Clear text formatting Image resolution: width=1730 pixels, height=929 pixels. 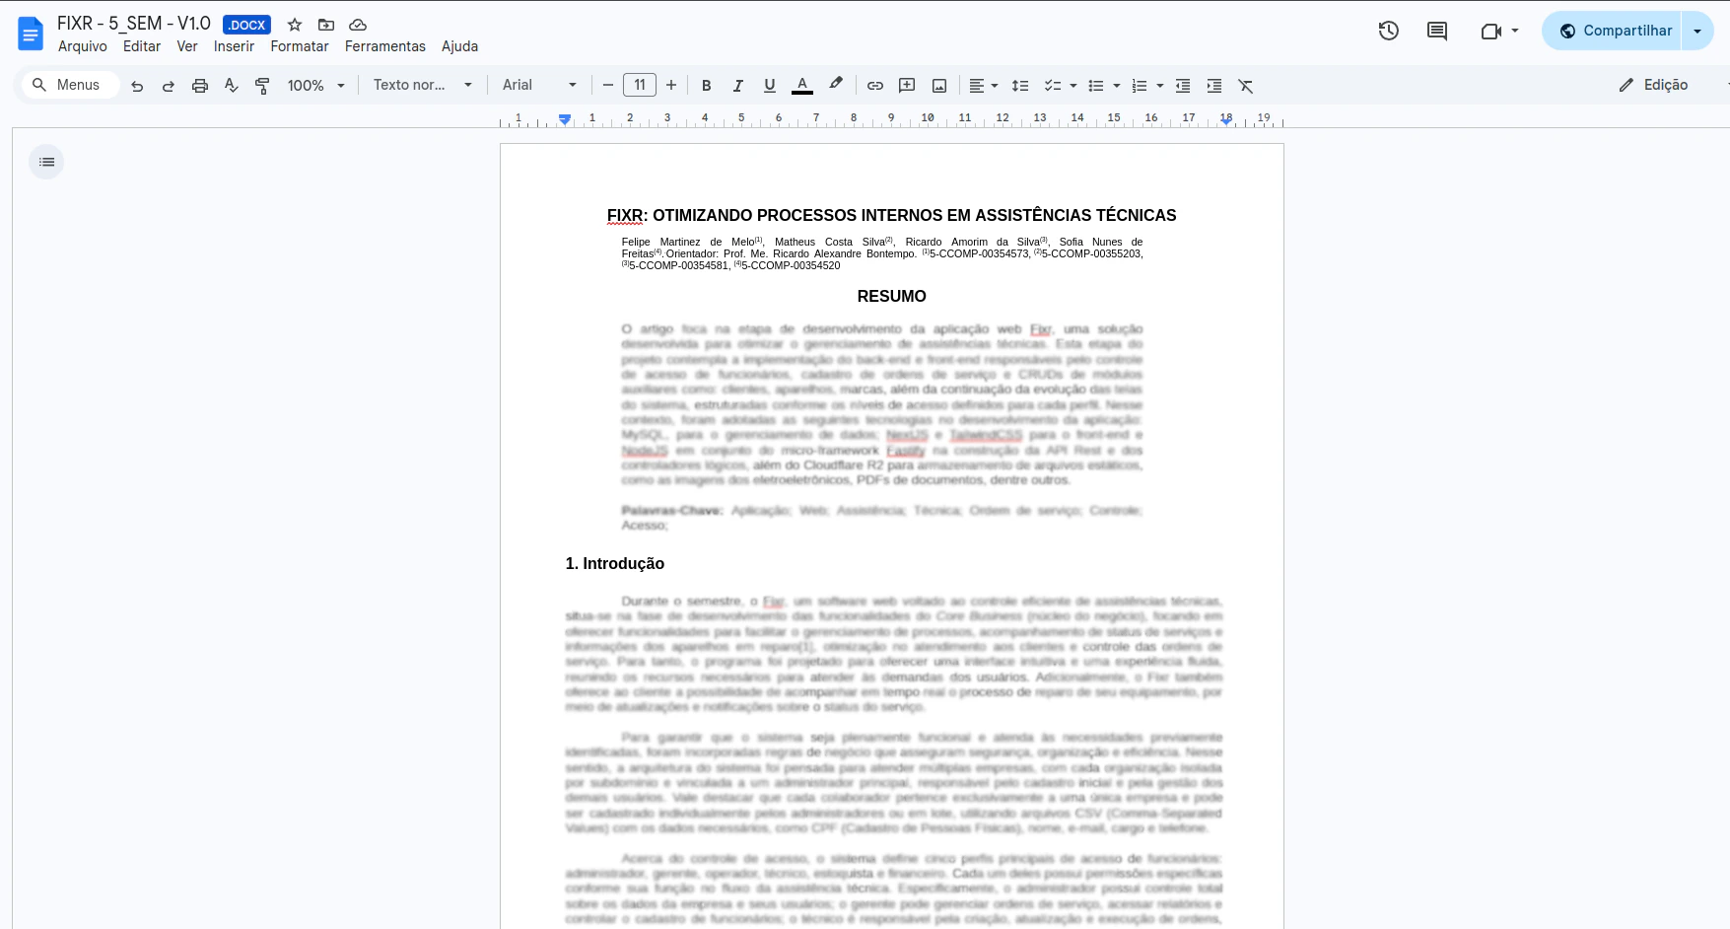tap(1246, 86)
